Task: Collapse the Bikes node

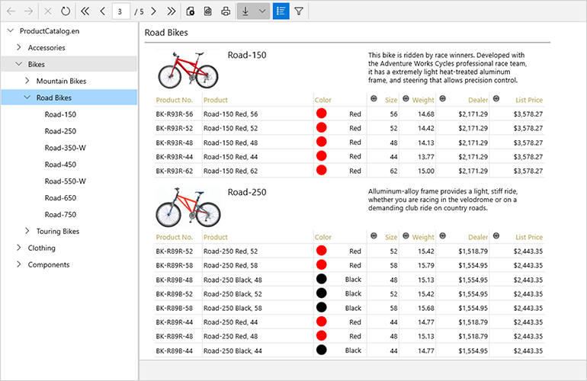Action: point(19,64)
